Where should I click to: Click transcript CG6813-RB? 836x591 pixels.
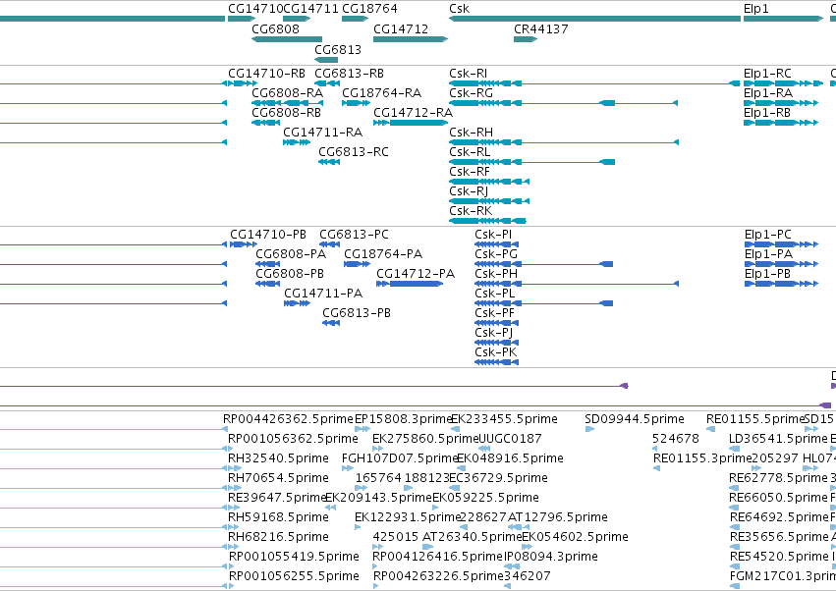(x=327, y=83)
